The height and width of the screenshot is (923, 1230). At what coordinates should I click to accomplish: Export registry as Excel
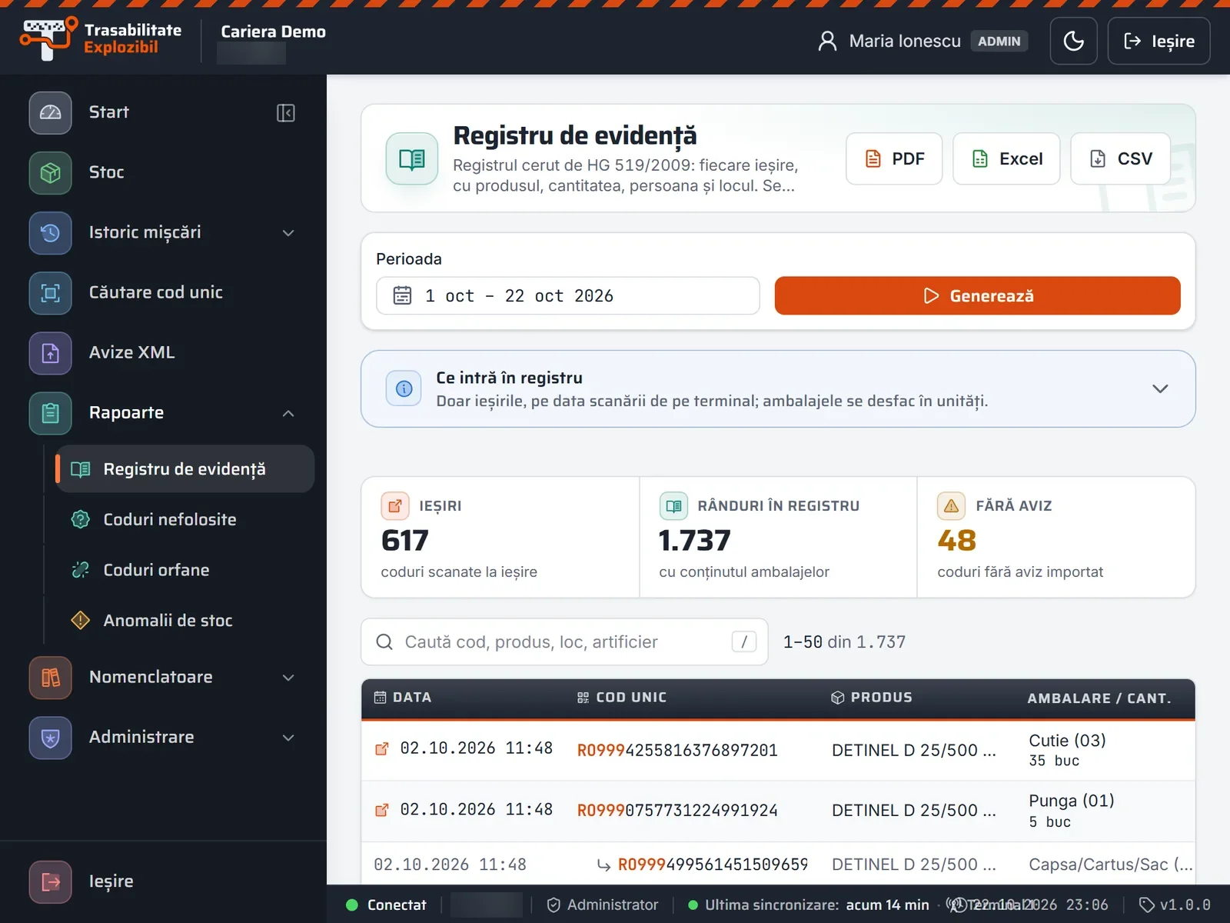coord(1006,158)
